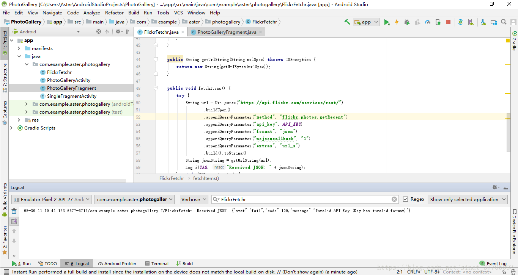The image size is (518, 275).
Task: Stop the app with the red square
Action: click(x=448, y=22)
